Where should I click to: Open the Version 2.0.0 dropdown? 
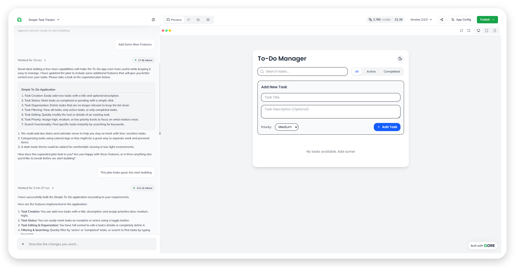click(x=421, y=20)
